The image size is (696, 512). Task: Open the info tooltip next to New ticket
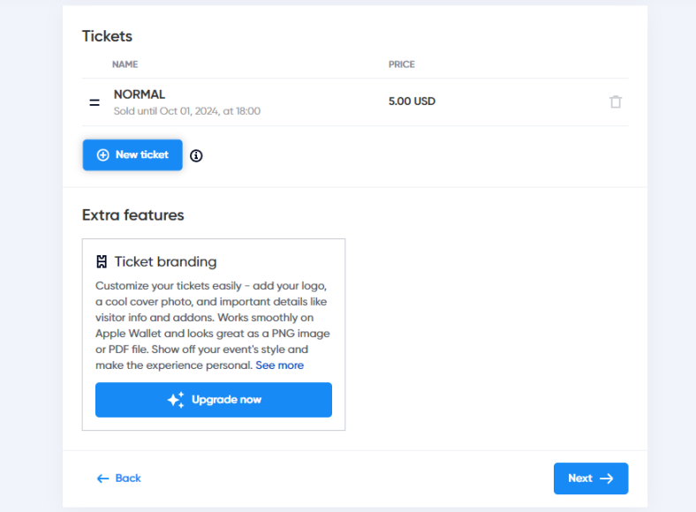(x=196, y=155)
